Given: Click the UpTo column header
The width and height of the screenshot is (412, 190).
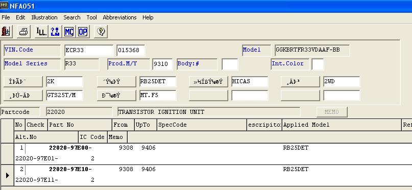Looking at the screenshot, I should tap(146, 125).
